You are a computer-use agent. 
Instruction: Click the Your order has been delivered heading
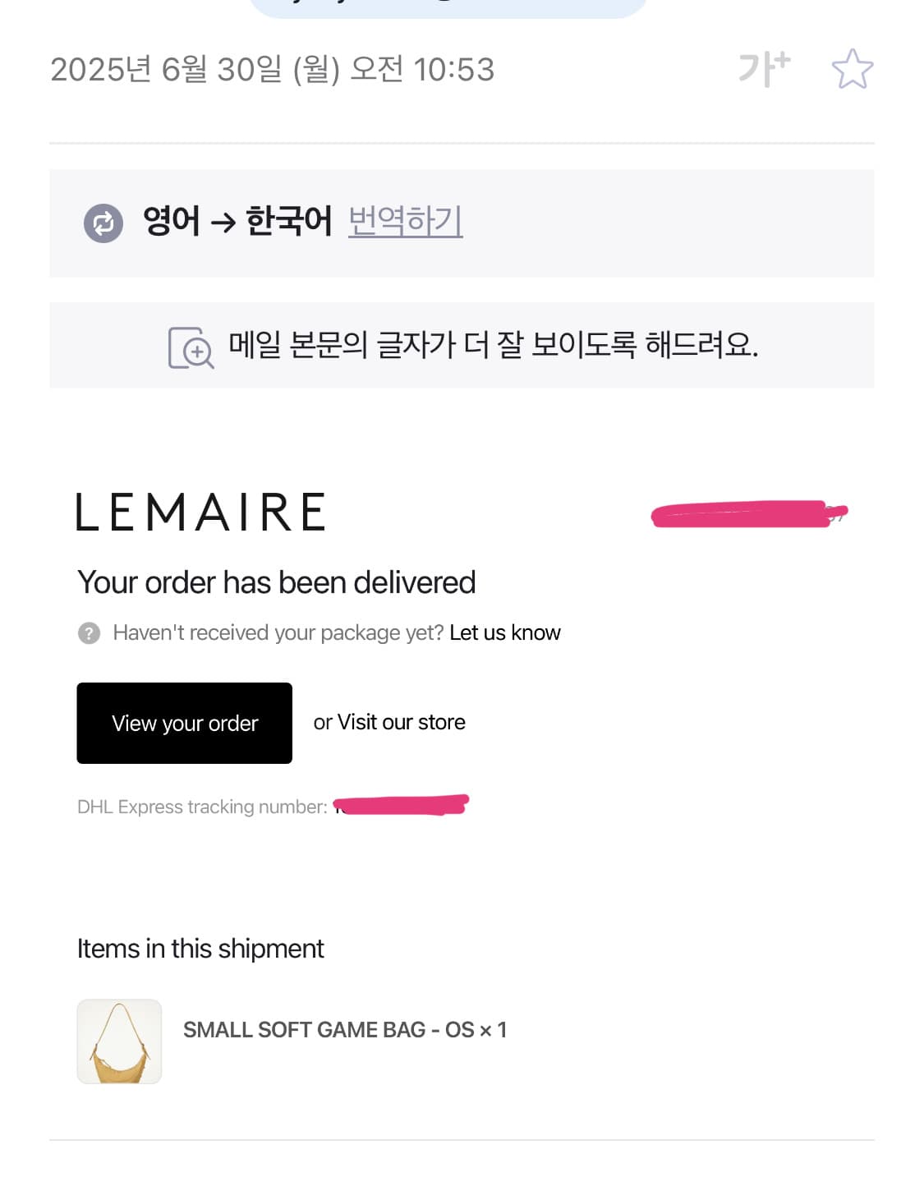(x=277, y=582)
